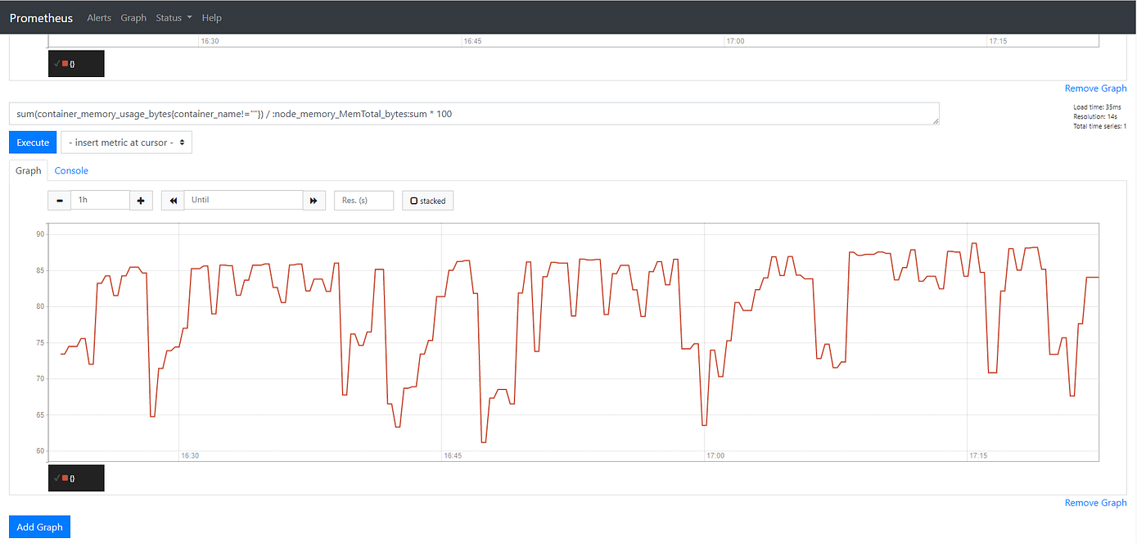
Task: Click the Resolution: 14s text
Action: coord(1097,117)
